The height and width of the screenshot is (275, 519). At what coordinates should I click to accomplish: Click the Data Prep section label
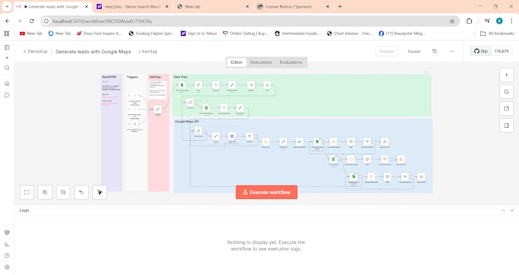point(180,77)
